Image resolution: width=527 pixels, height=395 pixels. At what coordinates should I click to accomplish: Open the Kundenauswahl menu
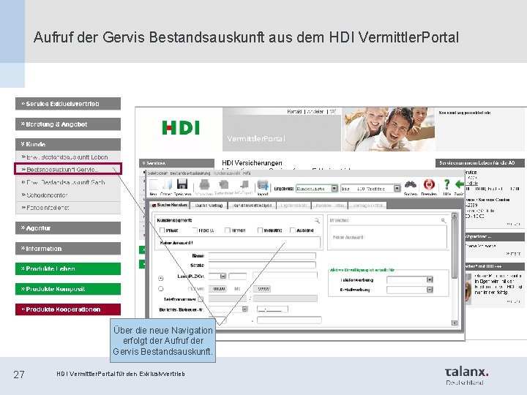tap(227, 173)
